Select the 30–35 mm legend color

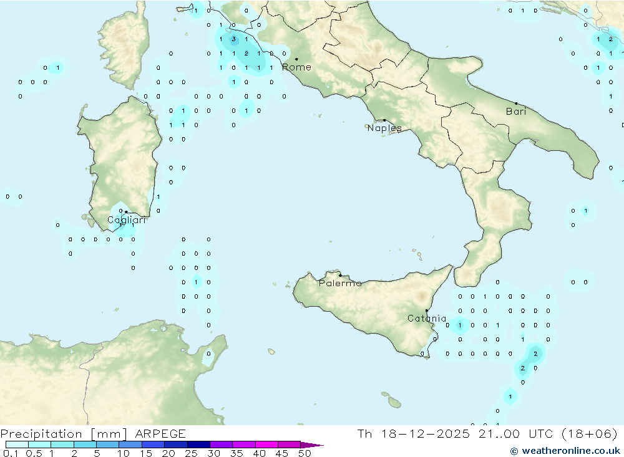(x=221, y=445)
